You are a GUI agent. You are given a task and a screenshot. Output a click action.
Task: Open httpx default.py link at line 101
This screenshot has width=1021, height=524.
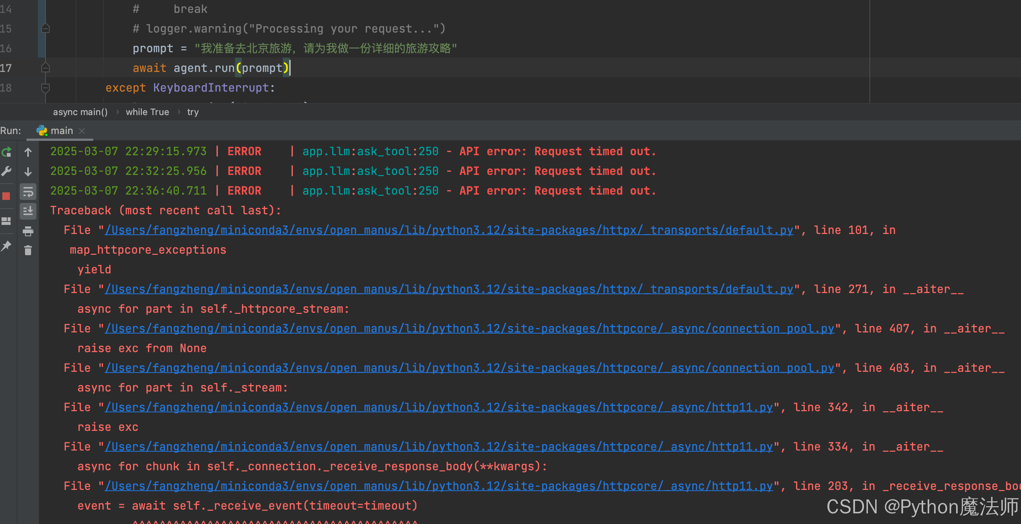tap(449, 230)
